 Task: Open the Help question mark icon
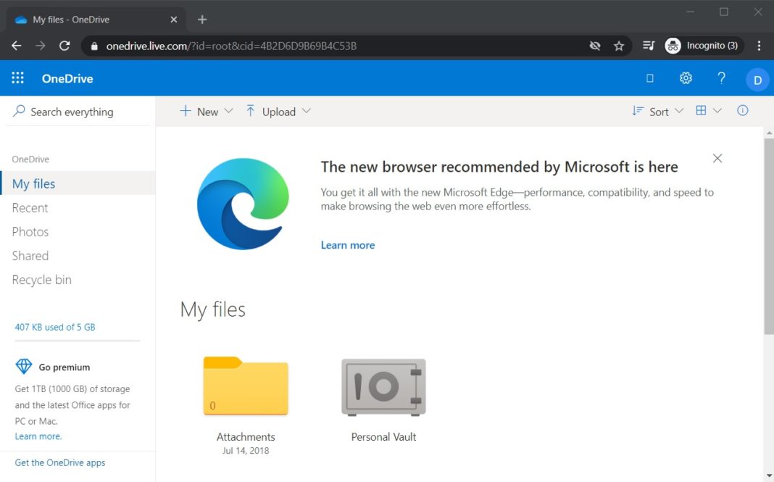pos(721,78)
